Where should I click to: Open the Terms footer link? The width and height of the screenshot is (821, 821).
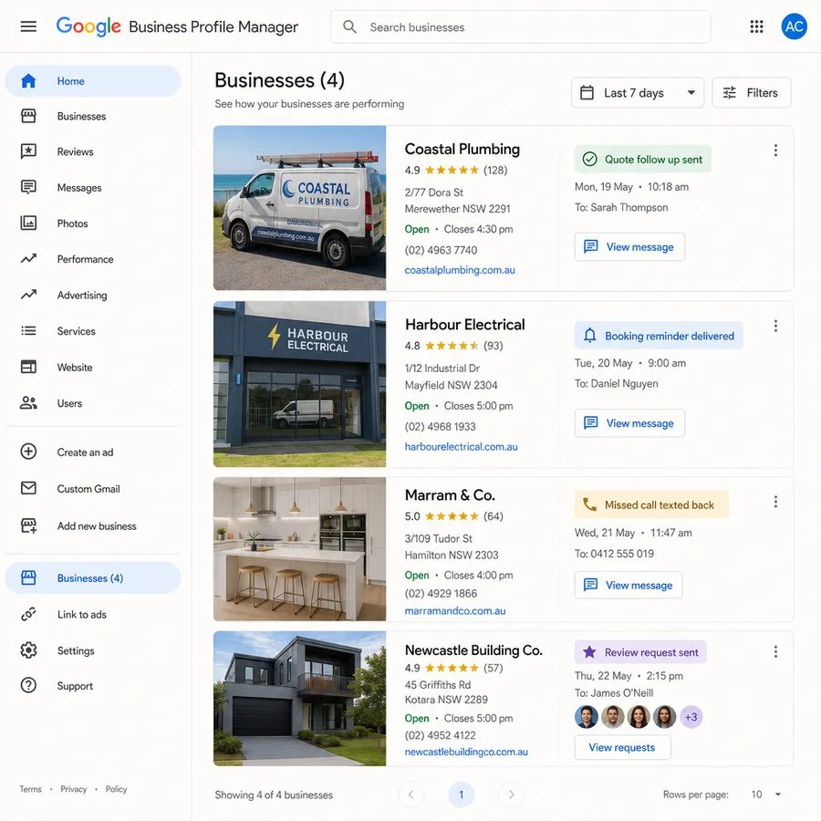click(30, 788)
